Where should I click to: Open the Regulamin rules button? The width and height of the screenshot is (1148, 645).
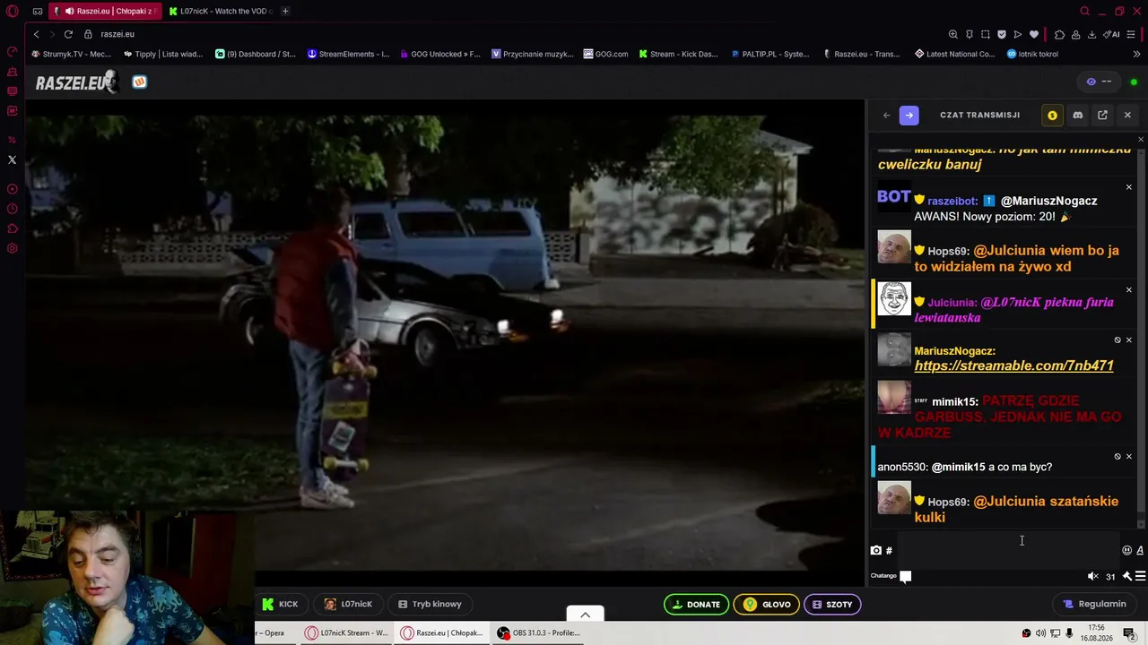click(x=1094, y=604)
